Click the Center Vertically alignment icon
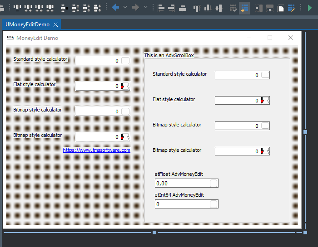318x247 pixels. coord(219,8)
